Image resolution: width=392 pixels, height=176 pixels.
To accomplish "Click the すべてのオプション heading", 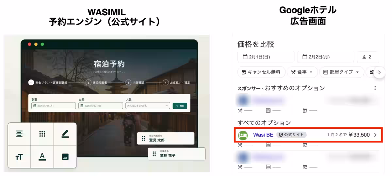I will (x=264, y=123).
